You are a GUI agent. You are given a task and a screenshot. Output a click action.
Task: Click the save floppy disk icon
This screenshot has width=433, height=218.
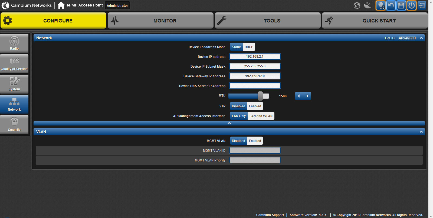401,5
